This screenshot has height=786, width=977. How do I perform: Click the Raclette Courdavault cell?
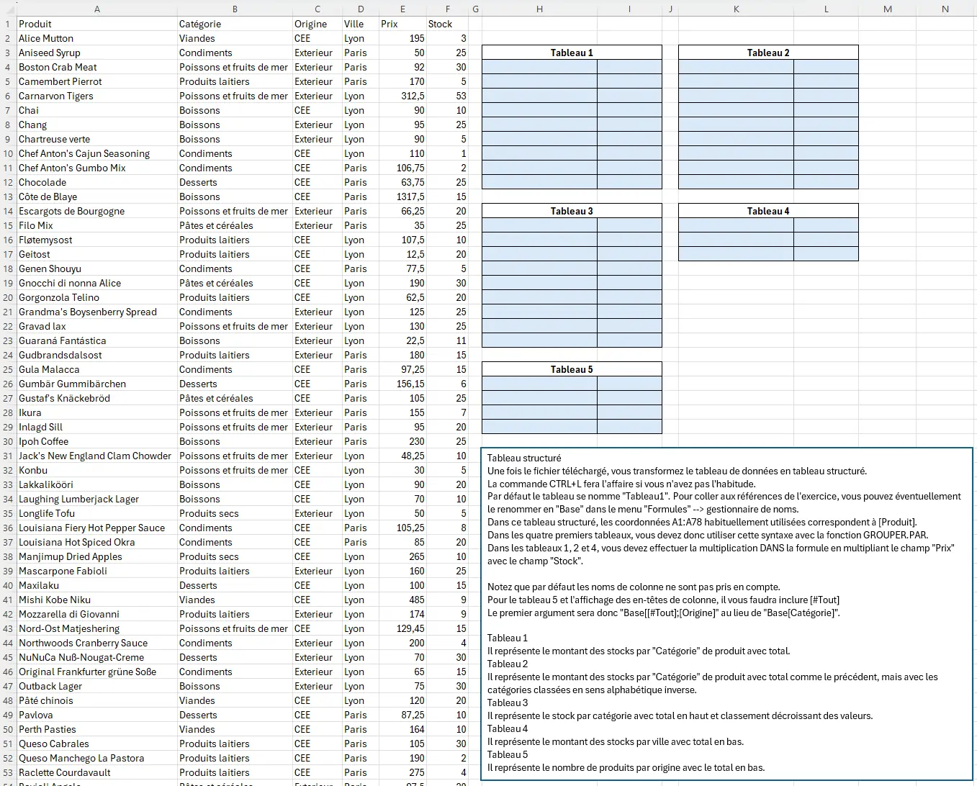97,772
